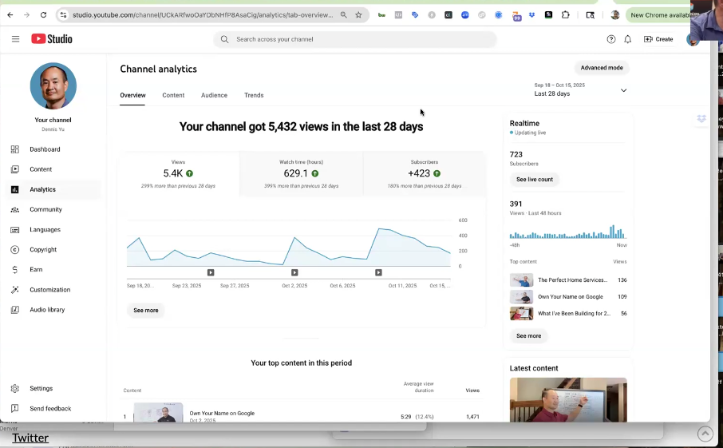
Task: Click See more in the Realtime panel
Action: [528, 336]
